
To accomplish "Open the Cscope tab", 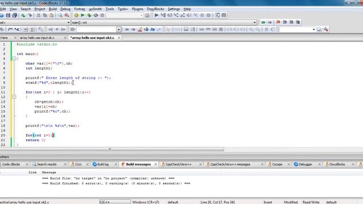I will pos(277,164).
